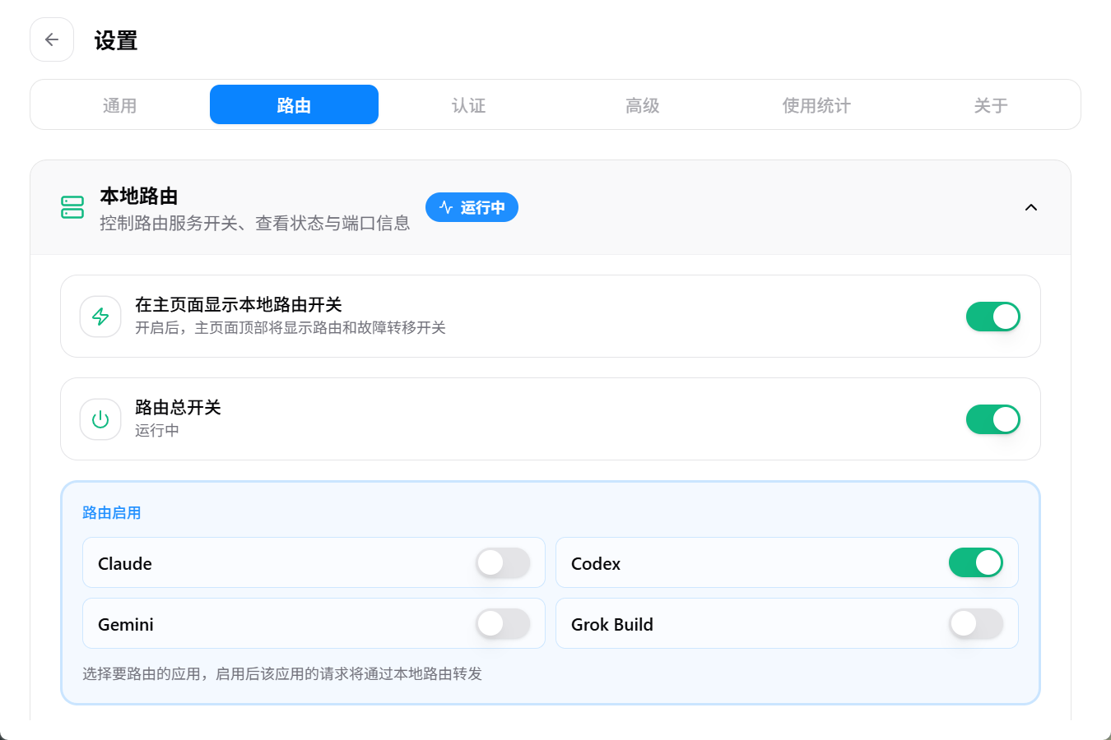Screen dimensions: 1111x740
Task: Click the power icon beside 路由总开关
Action: 100,419
